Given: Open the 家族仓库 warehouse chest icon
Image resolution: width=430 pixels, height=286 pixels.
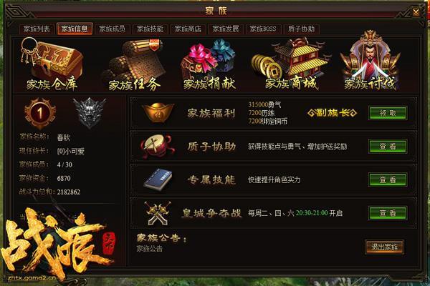Looking at the screenshot, I should click(x=52, y=64).
